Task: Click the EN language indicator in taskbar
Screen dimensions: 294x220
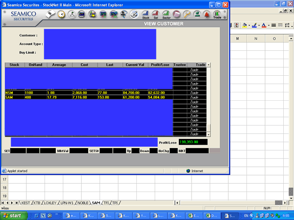Action: tap(246, 216)
